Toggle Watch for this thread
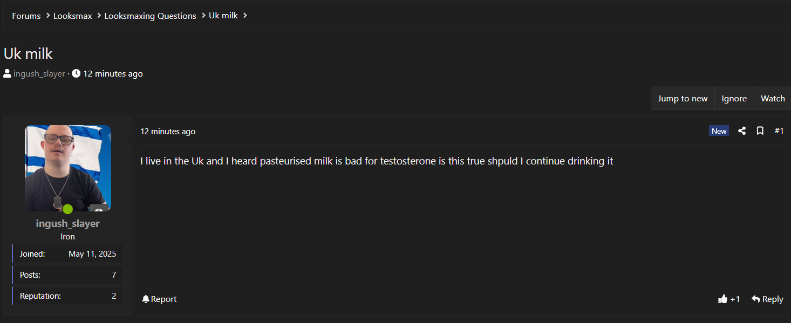Image resolution: width=791 pixels, height=323 pixels. click(x=772, y=98)
